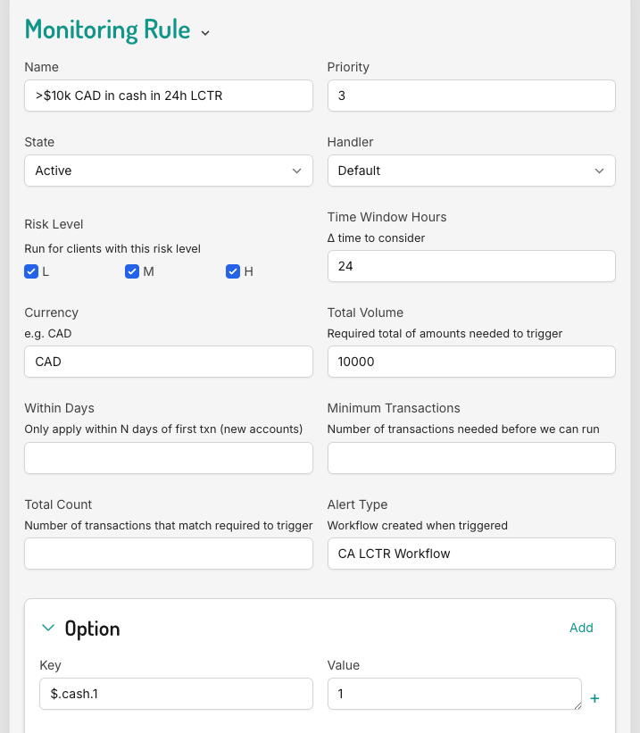Screen dimensions: 640x733
Task: Focus the Minimum Transactions input field
Action: coord(471,457)
